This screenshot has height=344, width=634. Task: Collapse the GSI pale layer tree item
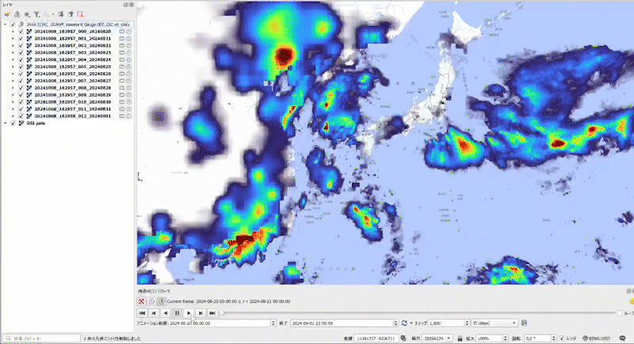(6, 123)
